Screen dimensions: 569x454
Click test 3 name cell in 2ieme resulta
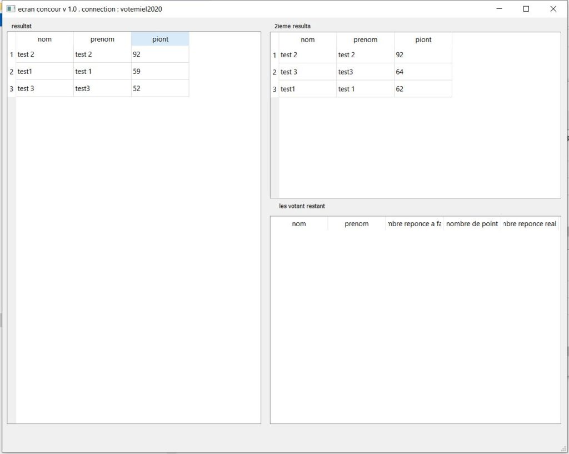click(307, 72)
